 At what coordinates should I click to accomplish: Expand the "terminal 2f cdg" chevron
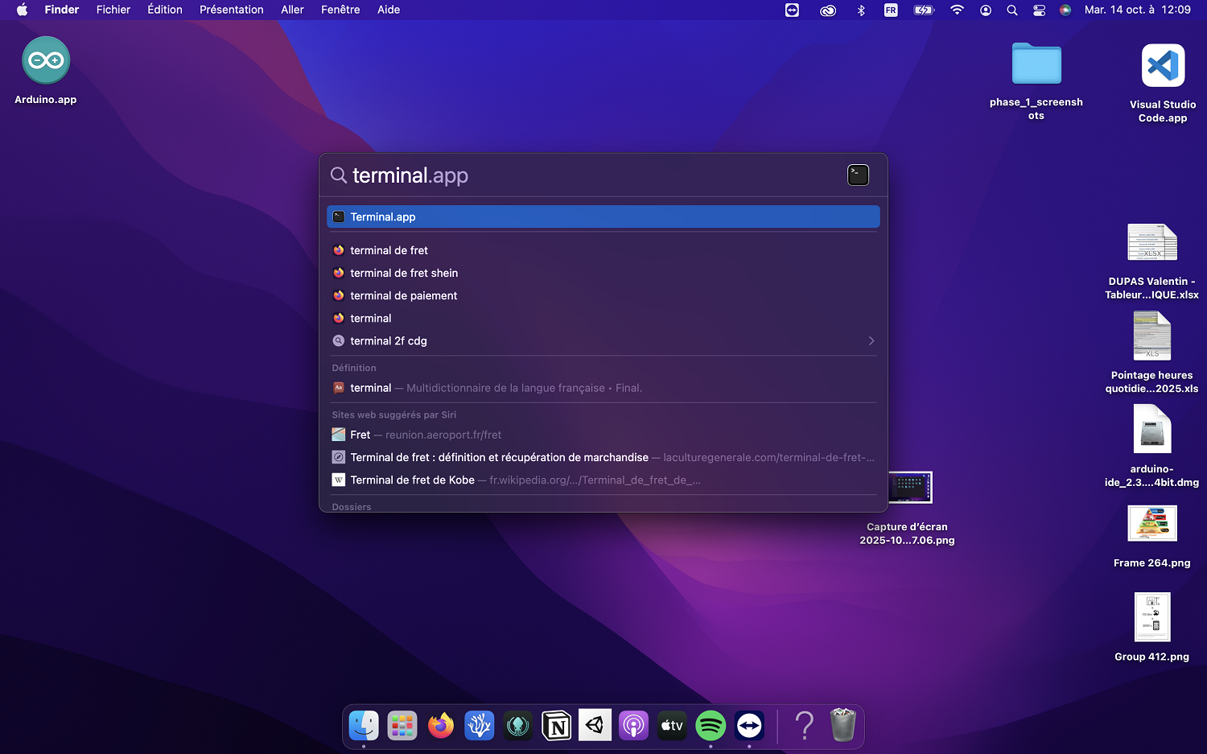click(871, 341)
